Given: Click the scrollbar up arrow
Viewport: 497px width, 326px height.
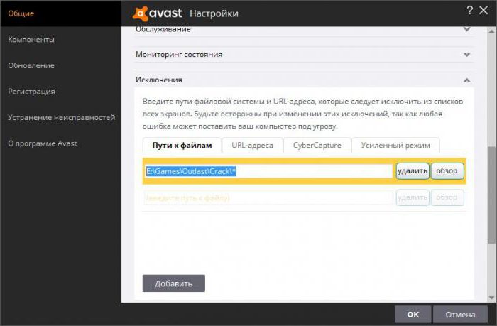Looking at the screenshot, I should [x=491, y=31].
